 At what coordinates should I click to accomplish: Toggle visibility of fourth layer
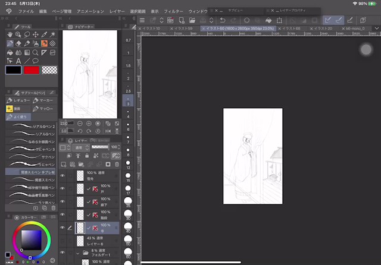click(x=63, y=214)
